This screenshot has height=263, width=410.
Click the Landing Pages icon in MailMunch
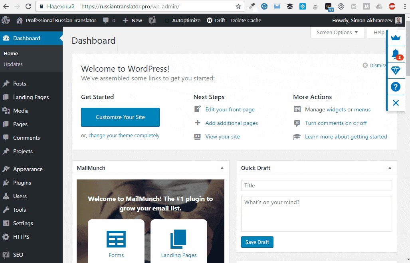(x=178, y=239)
